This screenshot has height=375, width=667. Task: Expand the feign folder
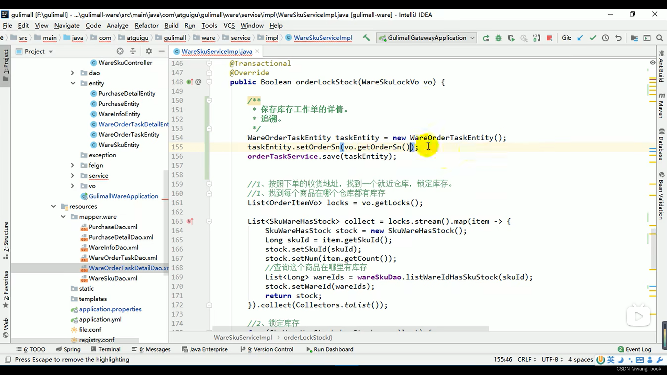72,165
